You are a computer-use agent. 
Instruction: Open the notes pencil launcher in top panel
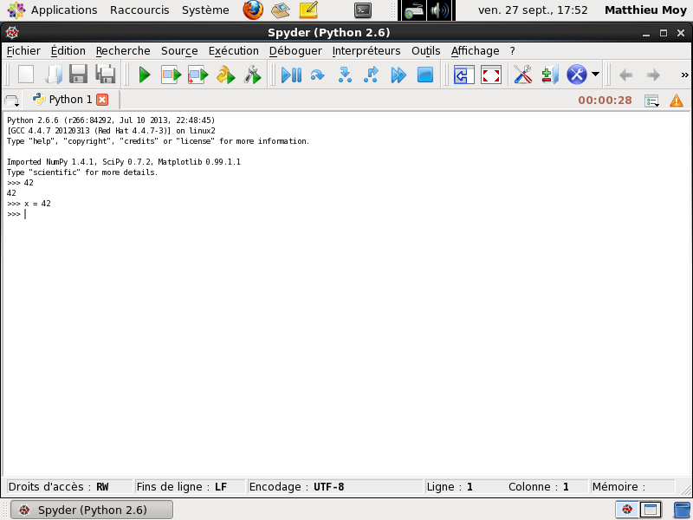click(x=308, y=10)
